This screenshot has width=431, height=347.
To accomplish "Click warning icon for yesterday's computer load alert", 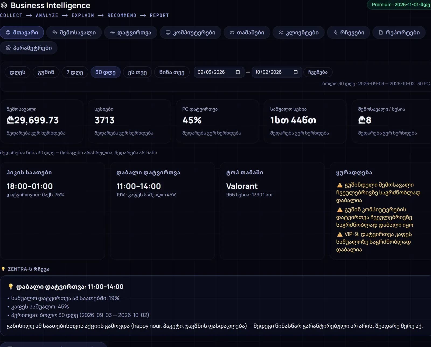I will (x=340, y=210).
